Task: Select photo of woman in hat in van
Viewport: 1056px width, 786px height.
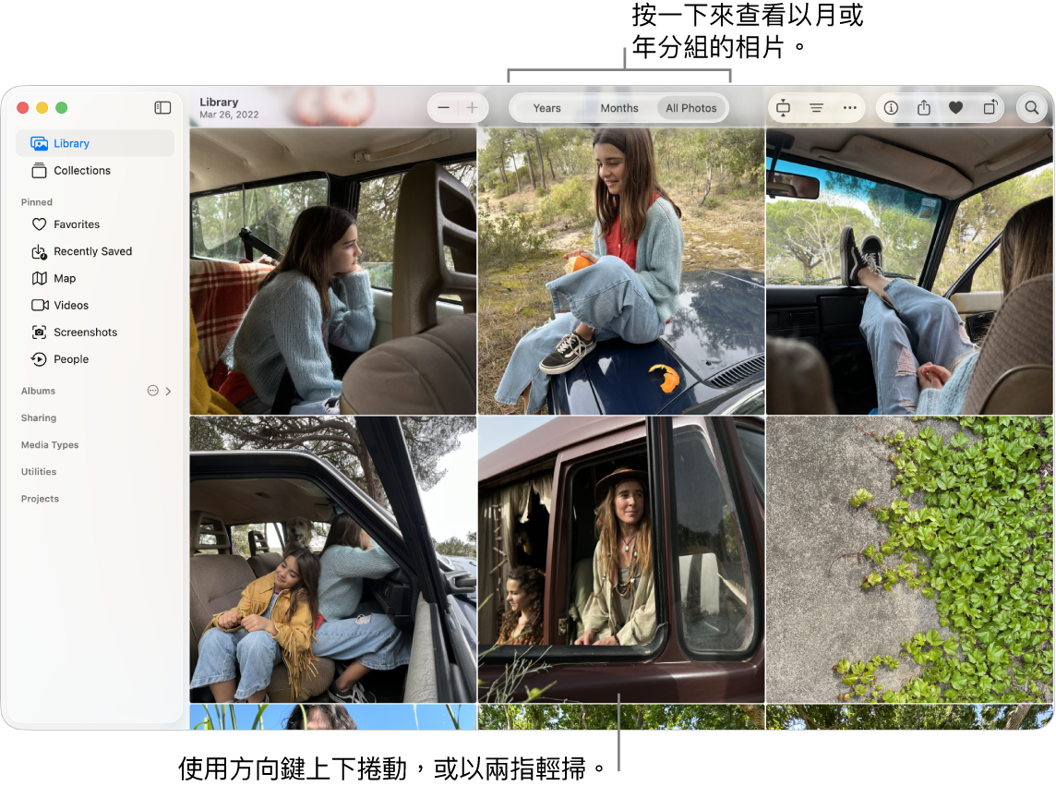Action: click(621, 560)
